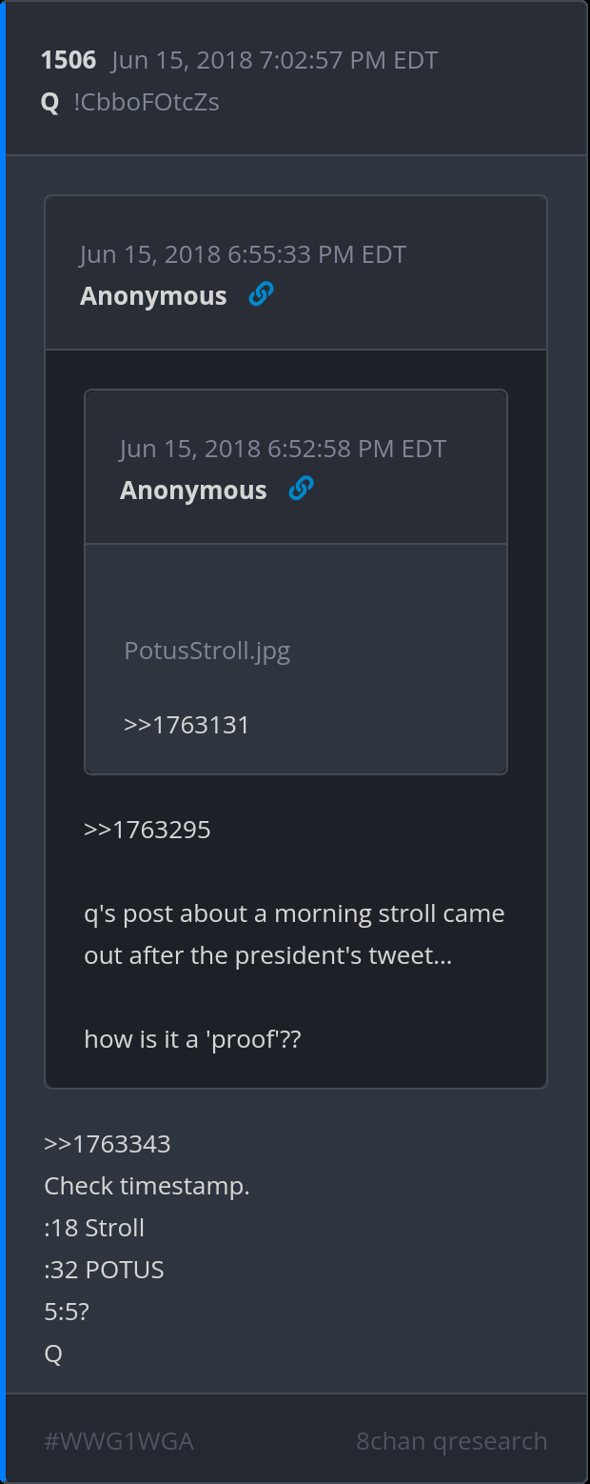Open the 8chan qresearch board link
The image size is (590, 1484).
[451, 1442]
